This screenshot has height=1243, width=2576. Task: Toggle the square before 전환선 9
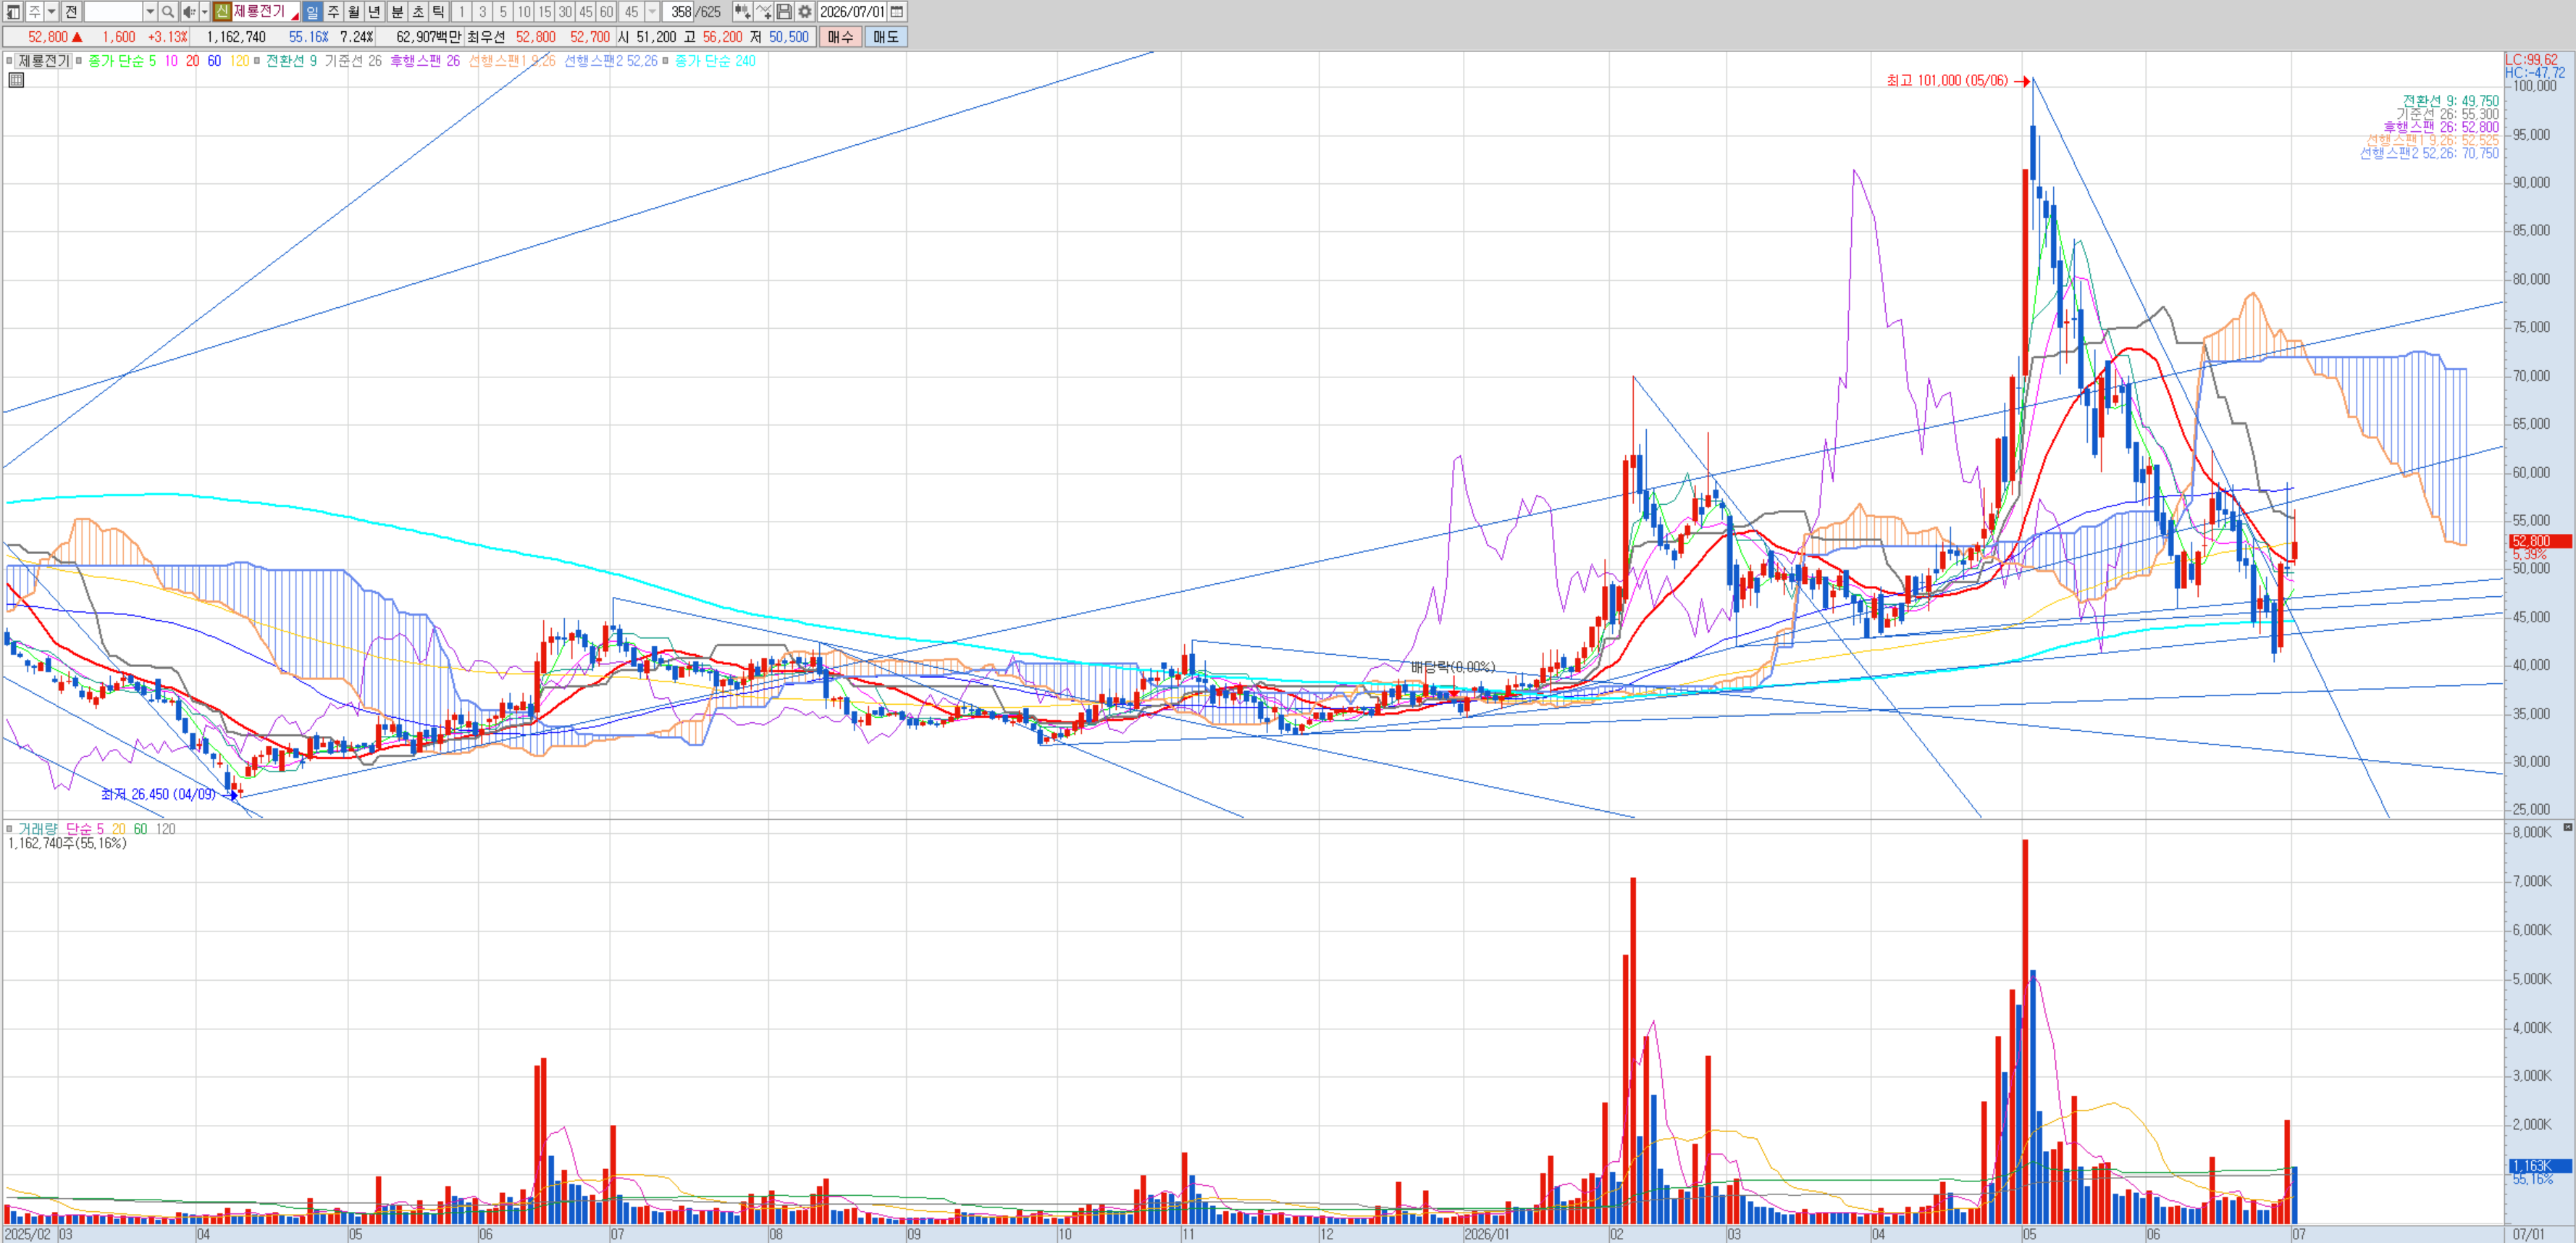coord(258,61)
